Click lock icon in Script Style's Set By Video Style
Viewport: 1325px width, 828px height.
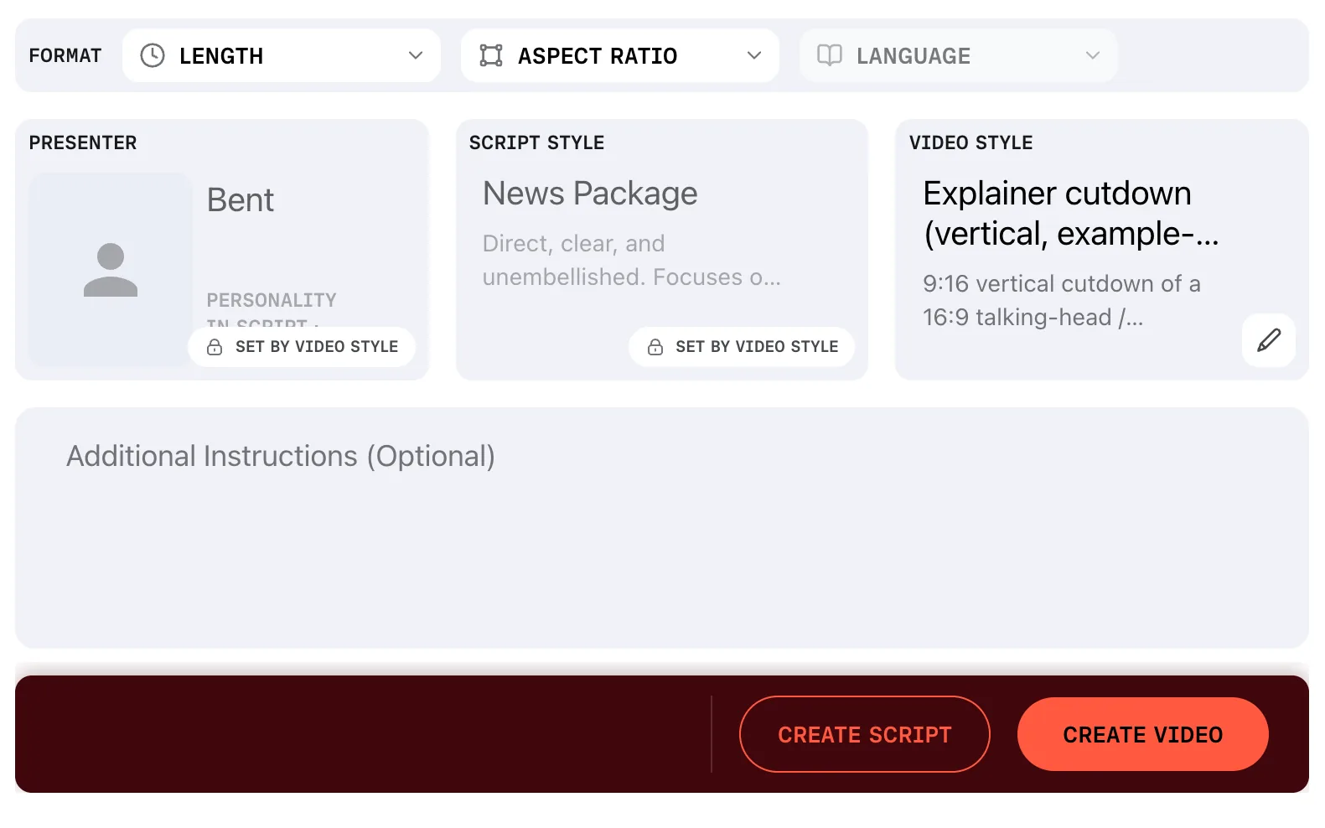point(655,347)
